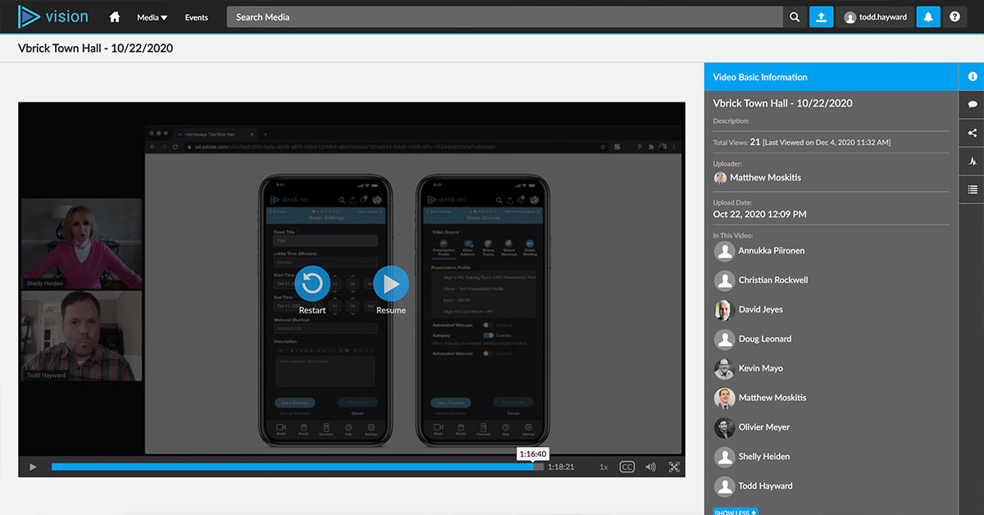The image size is (984, 515).
Task: Click David Jeyes' avatar photo
Action: 723,310
